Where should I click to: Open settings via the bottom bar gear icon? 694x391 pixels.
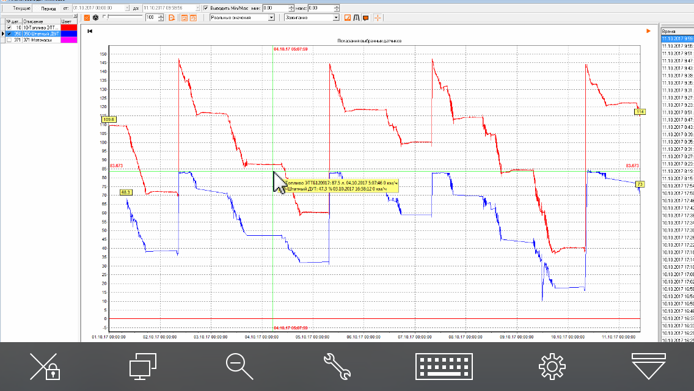552,367
